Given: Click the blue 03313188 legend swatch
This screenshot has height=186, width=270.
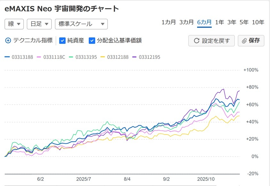Looking at the screenshot, I should [7, 57].
